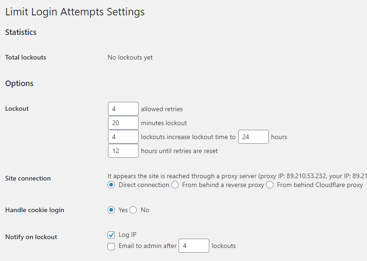Viewport: 367px width, 261px height.
Task: Click the minutes lockout input field
Action: (x=123, y=123)
